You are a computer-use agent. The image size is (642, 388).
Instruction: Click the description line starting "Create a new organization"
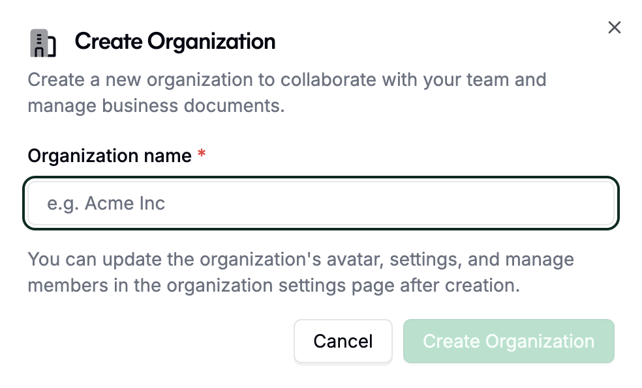click(287, 81)
